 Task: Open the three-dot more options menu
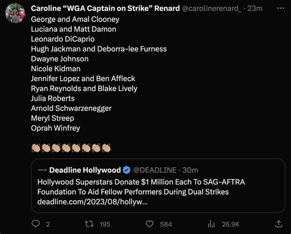tap(281, 8)
